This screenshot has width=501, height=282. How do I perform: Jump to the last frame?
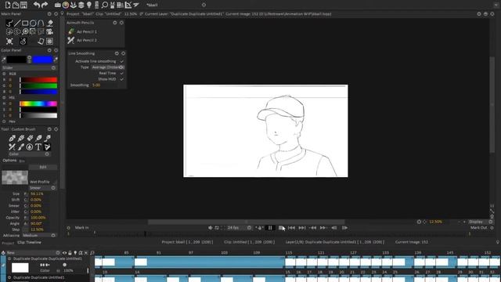(x=302, y=228)
